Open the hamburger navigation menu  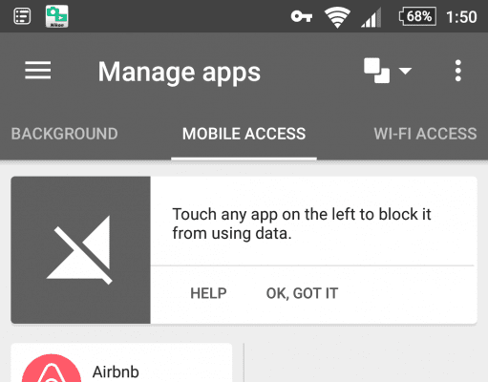tap(38, 71)
